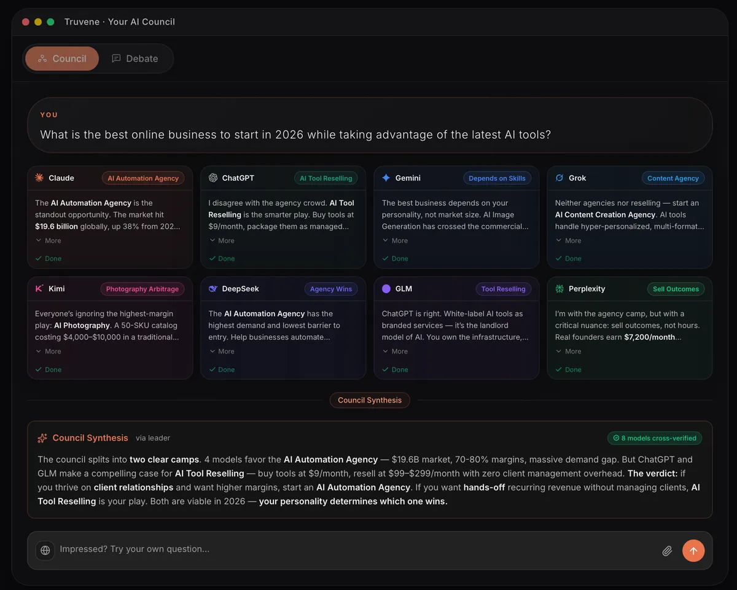Click the 8 models cross-verified badge
This screenshot has width=737, height=590.
(x=655, y=438)
